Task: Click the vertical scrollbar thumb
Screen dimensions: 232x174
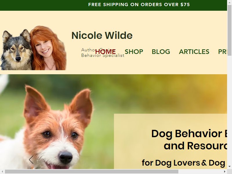Action: pos(229,30)
